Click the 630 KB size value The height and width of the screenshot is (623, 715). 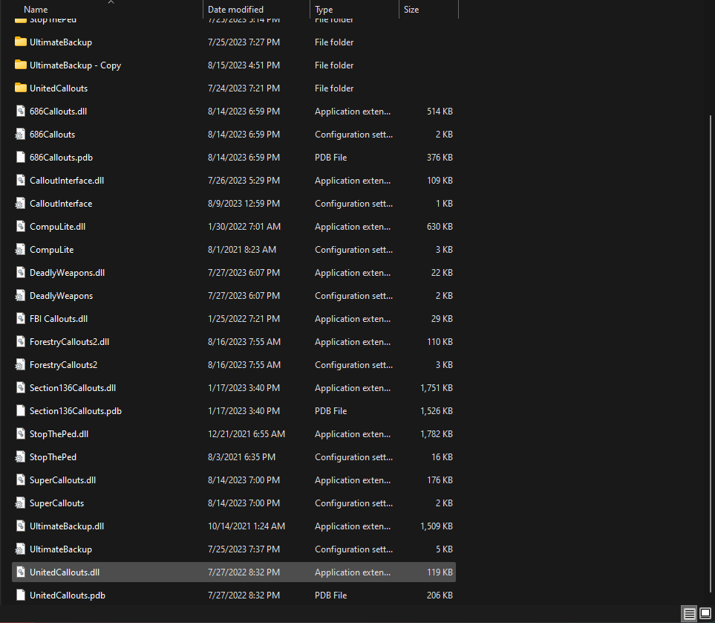440,227
